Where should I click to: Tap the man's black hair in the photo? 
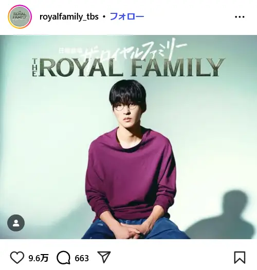click(127, 94)
